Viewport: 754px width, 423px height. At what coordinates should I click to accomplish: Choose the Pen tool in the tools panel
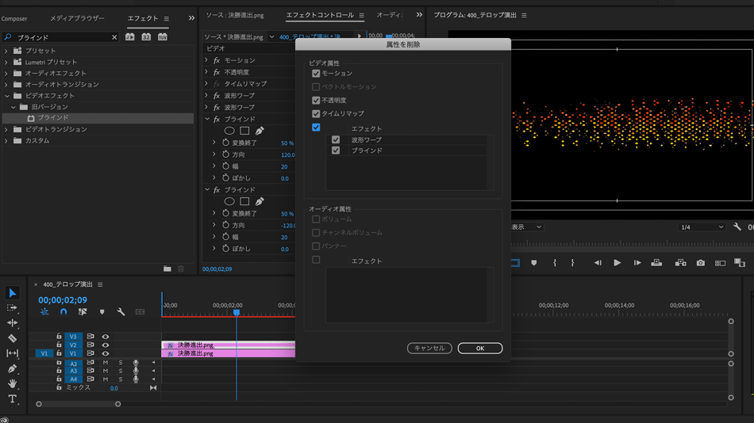(x=12, y=369)
